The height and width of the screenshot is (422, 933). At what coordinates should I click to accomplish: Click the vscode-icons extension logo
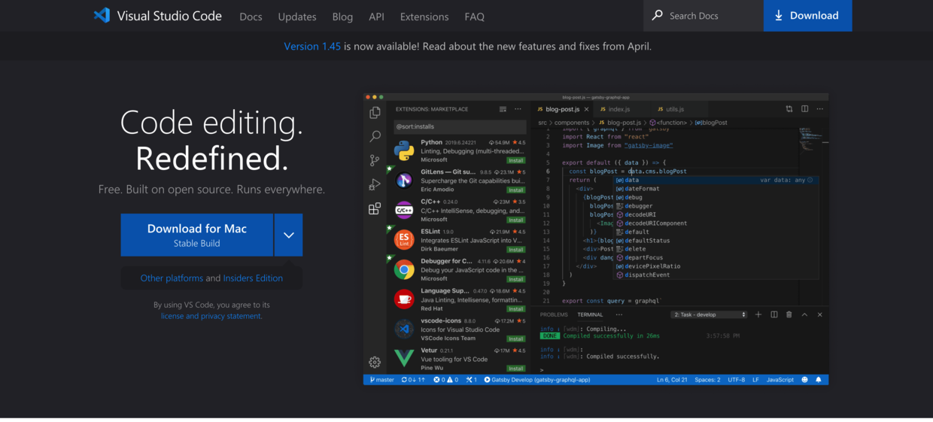[404, 329]
